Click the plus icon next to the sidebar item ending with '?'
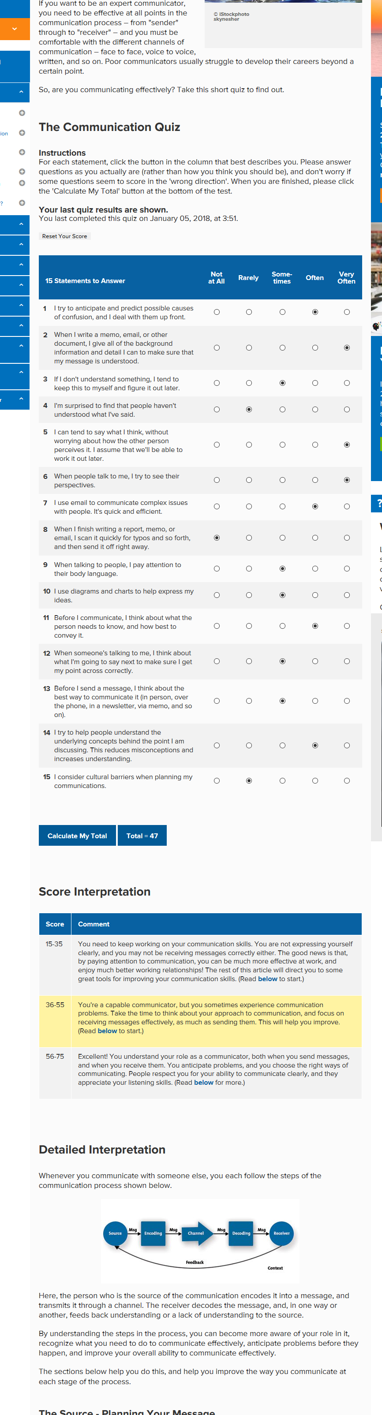Viewport: 382px width, 1415px height. coord(22,203)
